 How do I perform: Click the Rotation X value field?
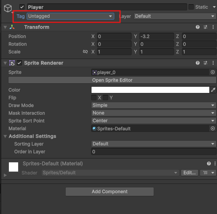coord(114,44)
